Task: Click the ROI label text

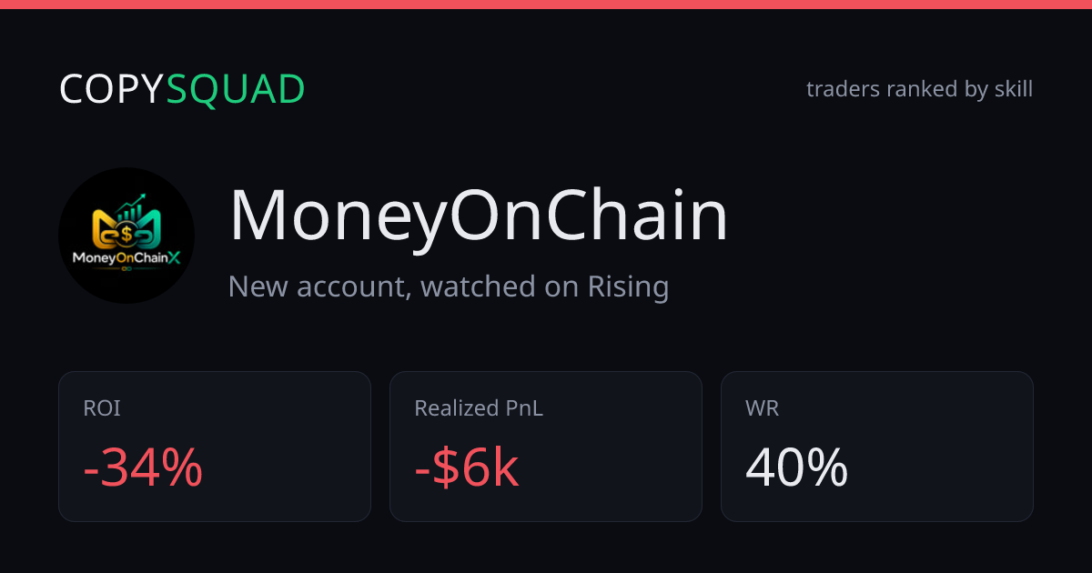Action: [102, 408]
